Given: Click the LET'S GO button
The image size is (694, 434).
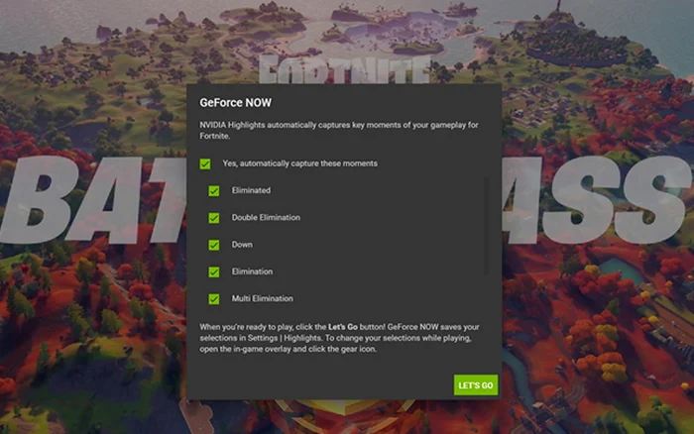Looking at the screenshot, I should [x=476, y=385].
